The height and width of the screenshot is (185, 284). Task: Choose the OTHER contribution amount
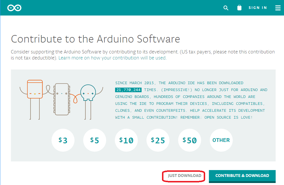221,140
